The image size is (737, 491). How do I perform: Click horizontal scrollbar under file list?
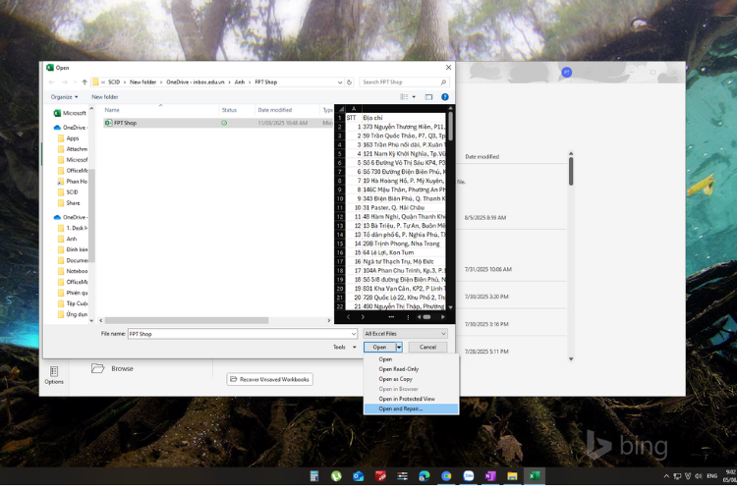pos(187,320)
